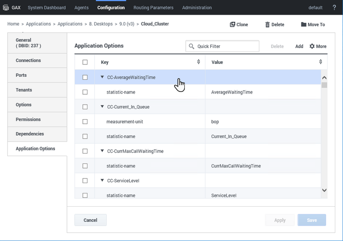Check the measurement-unit row checkbox
Viewport: 343px width, 241px height.
coord(85,122)
